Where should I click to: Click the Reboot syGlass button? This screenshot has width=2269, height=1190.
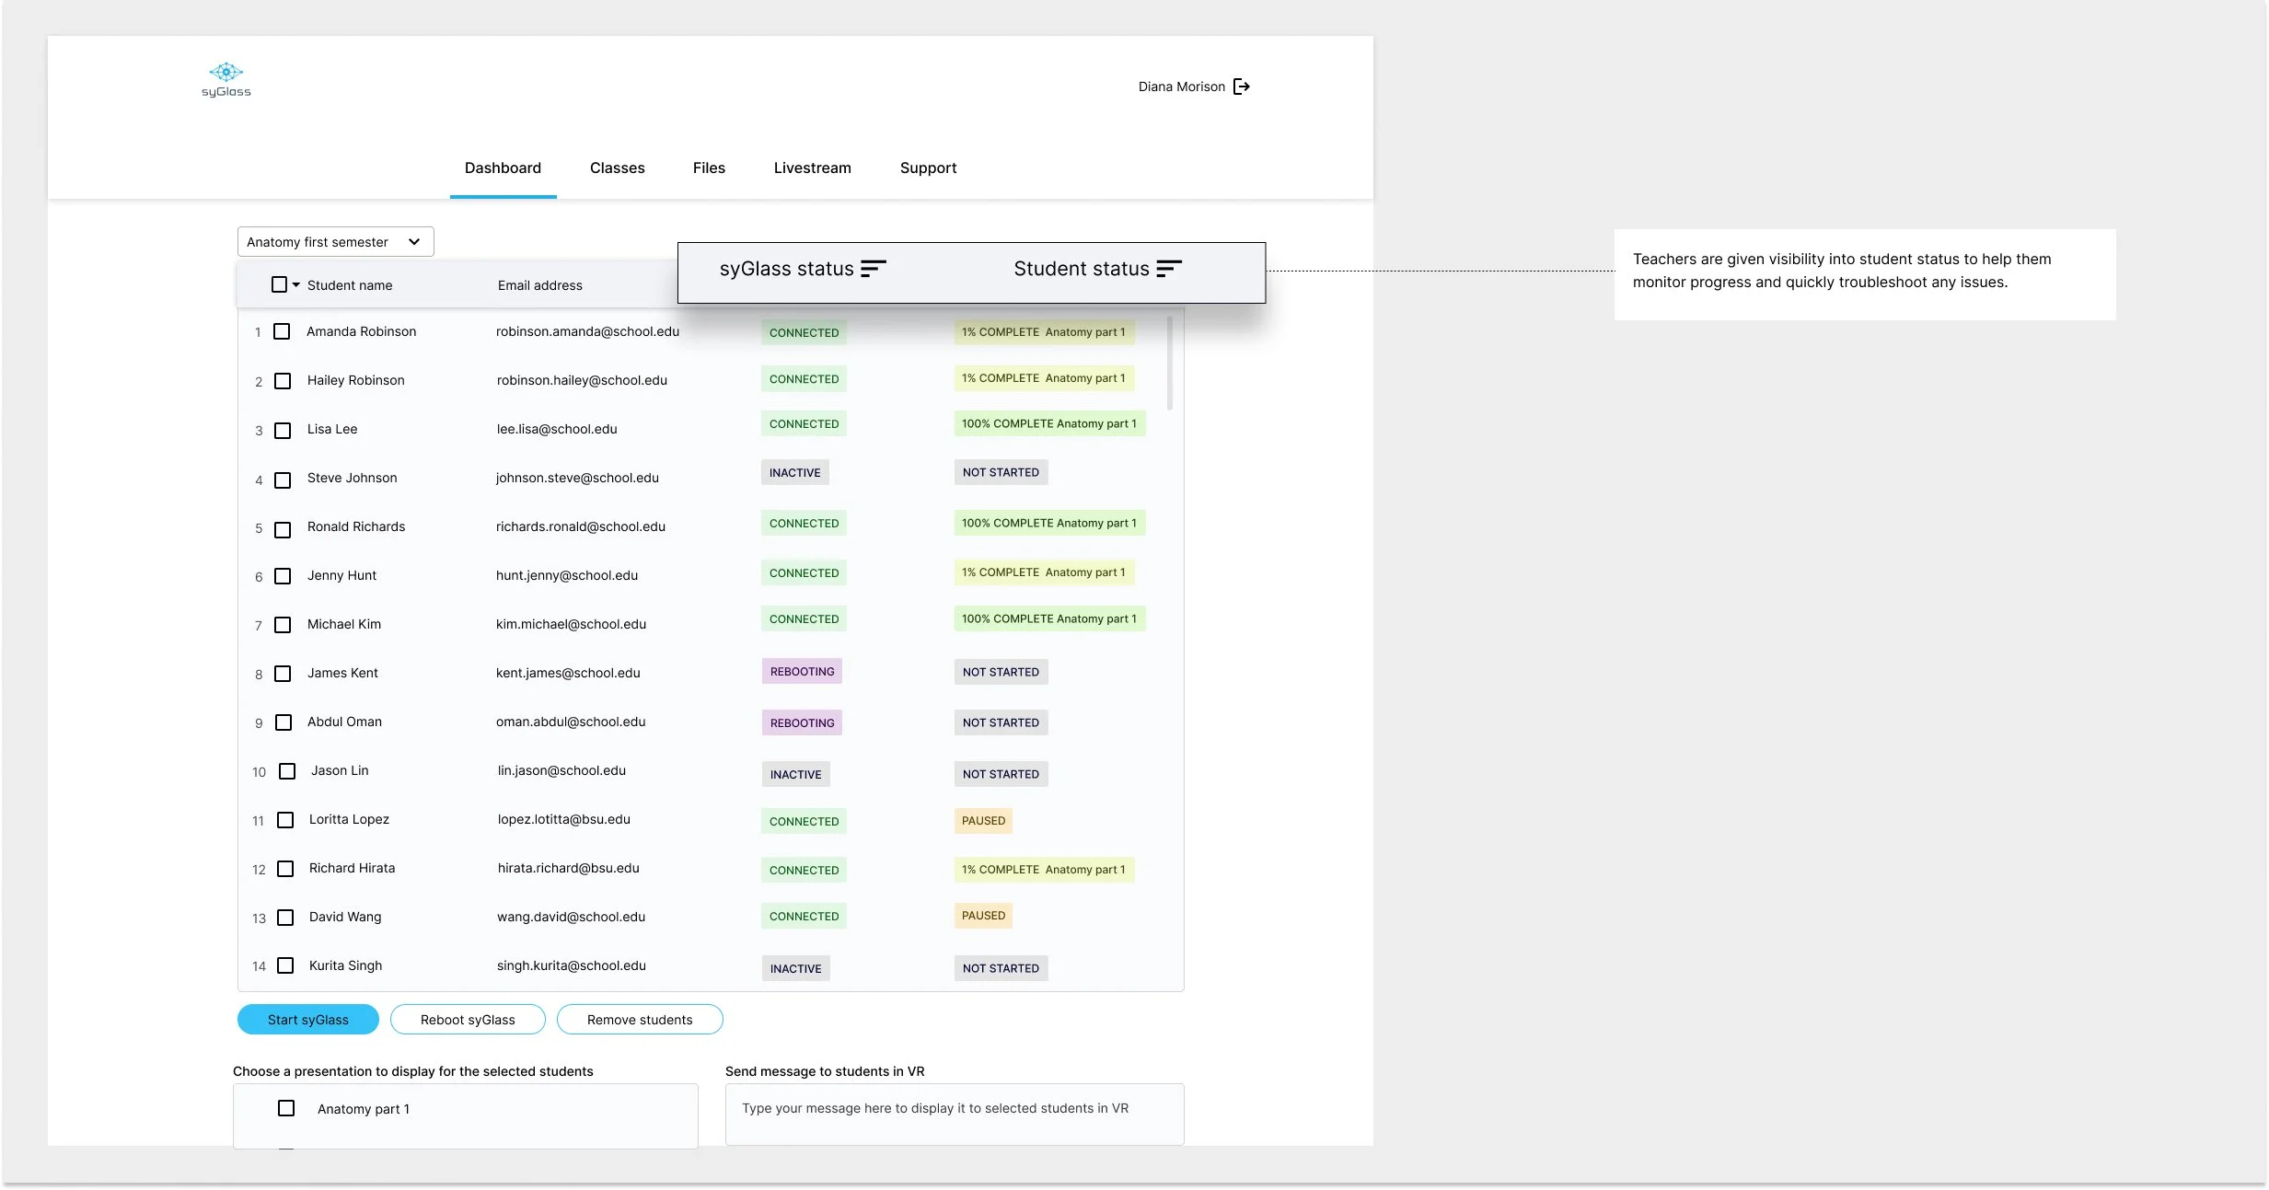point(468,1020)
